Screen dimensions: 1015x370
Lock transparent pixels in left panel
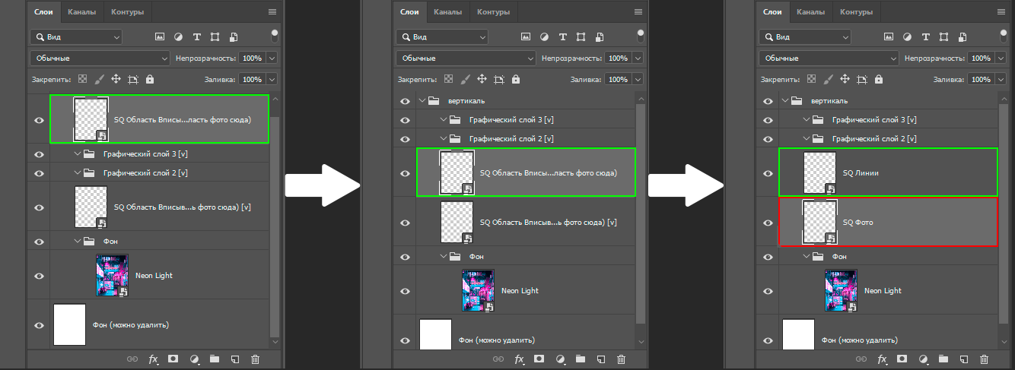pyautogui.click(x=82, y=79)
